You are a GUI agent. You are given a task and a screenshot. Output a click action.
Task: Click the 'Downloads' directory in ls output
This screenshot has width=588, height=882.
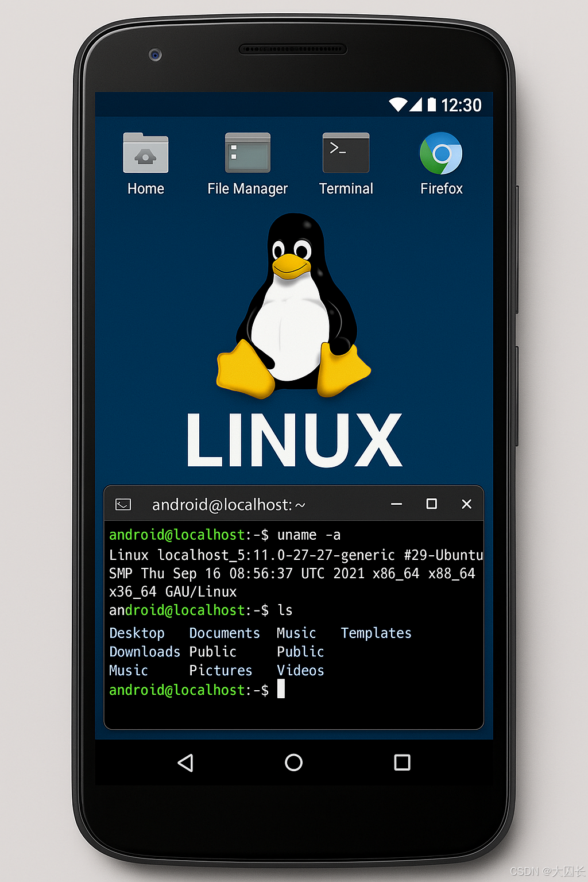click(x=145, y=652)
